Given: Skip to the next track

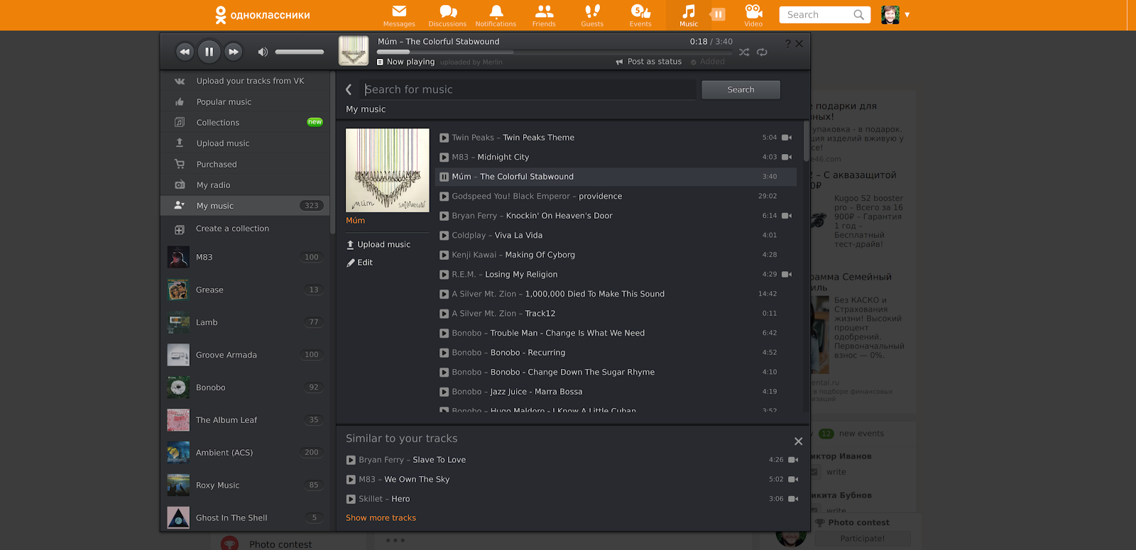Looking at the screenshot, I should pyautogui.click(x=233, y=51).
